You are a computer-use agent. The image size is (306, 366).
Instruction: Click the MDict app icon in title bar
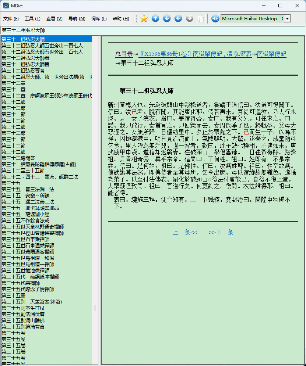6,6
